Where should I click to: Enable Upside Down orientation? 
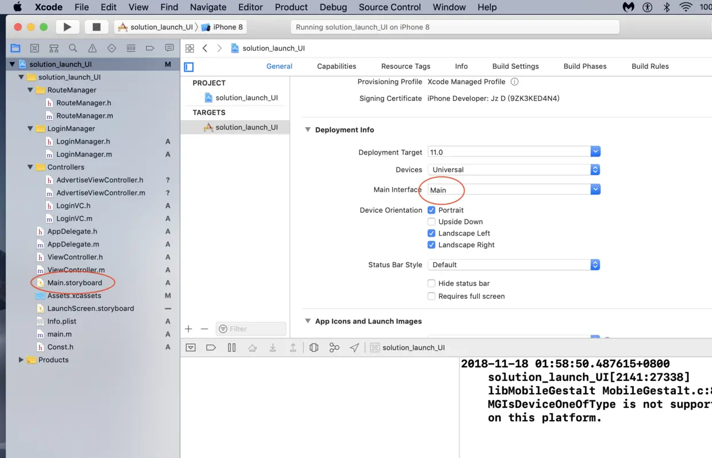(431, 222)
